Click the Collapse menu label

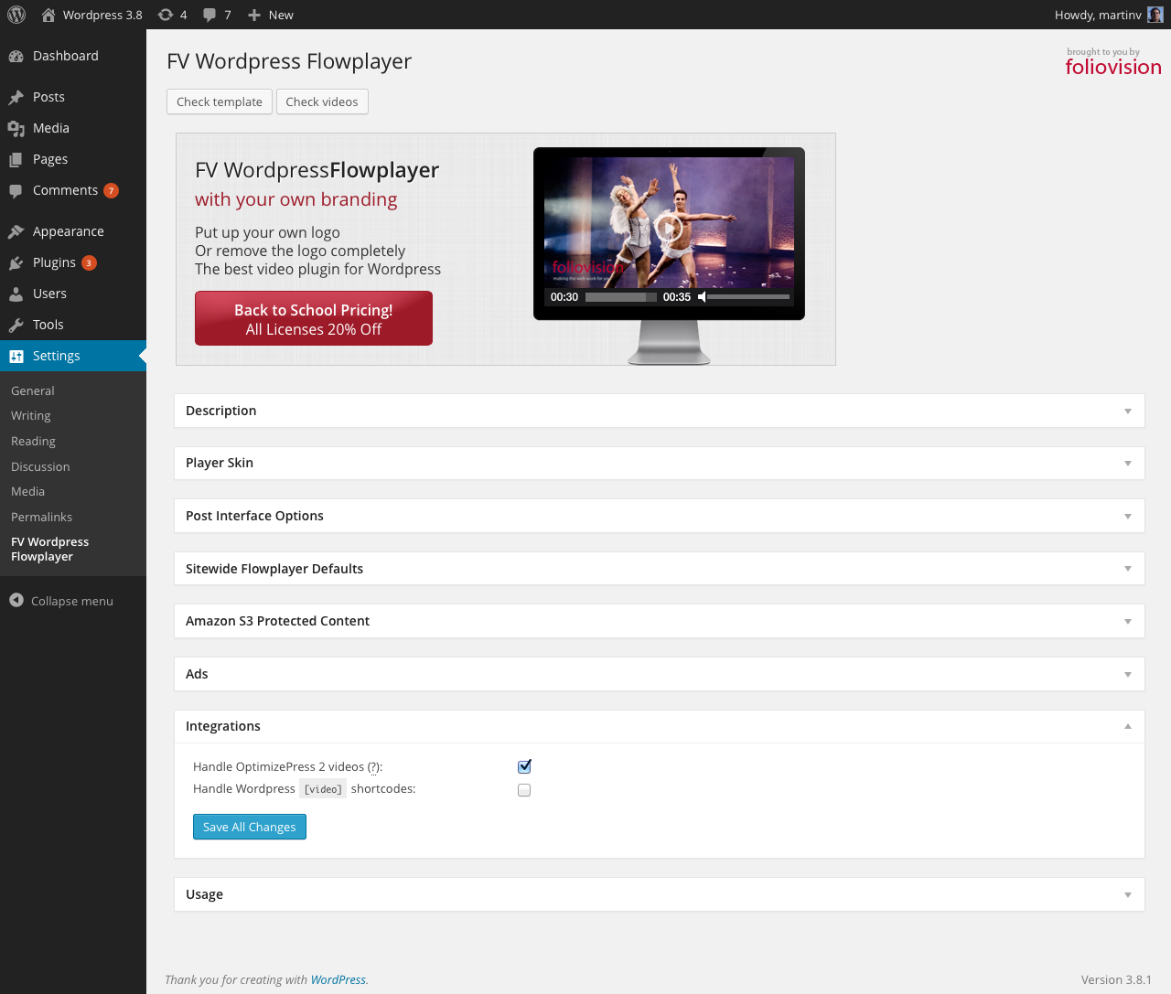click(x=72, y=601)
